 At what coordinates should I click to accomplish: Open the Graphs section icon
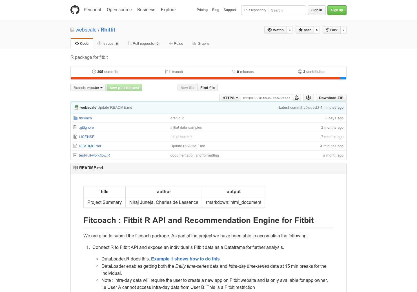pos(194,43)
